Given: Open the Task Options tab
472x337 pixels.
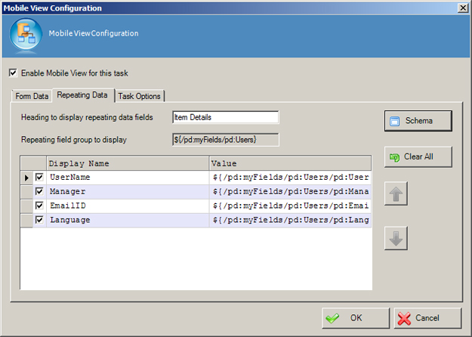Looking at the screenshot, I should (140, 96).
